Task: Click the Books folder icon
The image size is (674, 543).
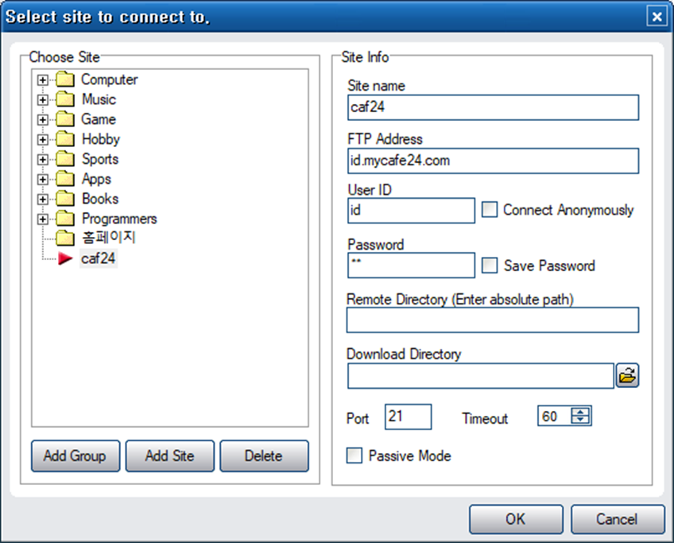Action: click(65, 199)
